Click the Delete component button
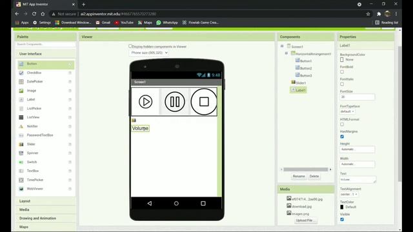 coord(314,176)
